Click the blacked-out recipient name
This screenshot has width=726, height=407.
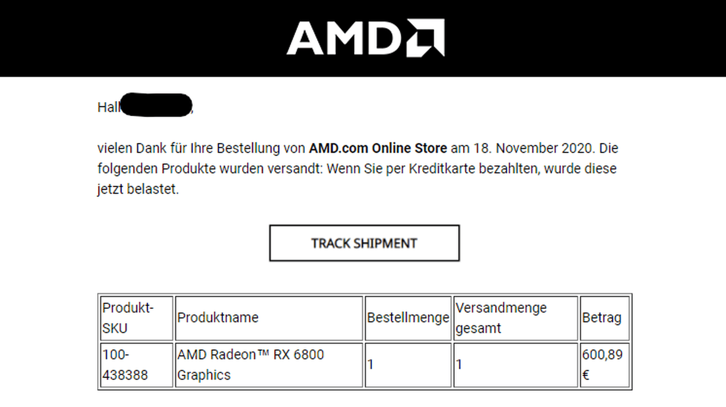(x=157, y=105)
